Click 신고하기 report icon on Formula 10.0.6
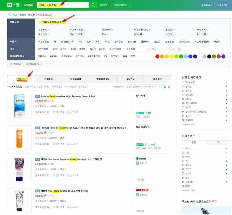 pyautogui.click(x=68, y=144)
